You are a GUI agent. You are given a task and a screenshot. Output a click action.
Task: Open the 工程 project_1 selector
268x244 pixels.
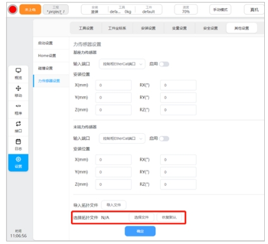(x=56, y=10)
